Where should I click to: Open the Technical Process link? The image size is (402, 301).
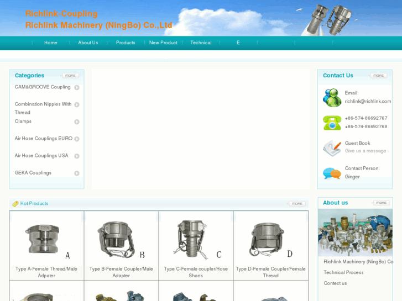pyautogui.click(x=343, y=272)
